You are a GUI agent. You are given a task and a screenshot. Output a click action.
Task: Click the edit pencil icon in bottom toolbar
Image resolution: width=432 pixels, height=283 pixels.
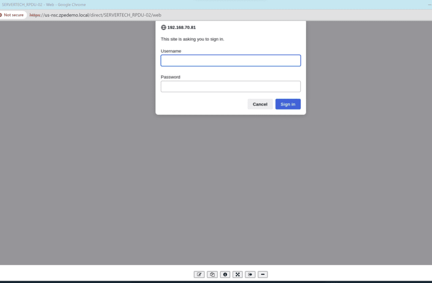(x=199, y=275)
